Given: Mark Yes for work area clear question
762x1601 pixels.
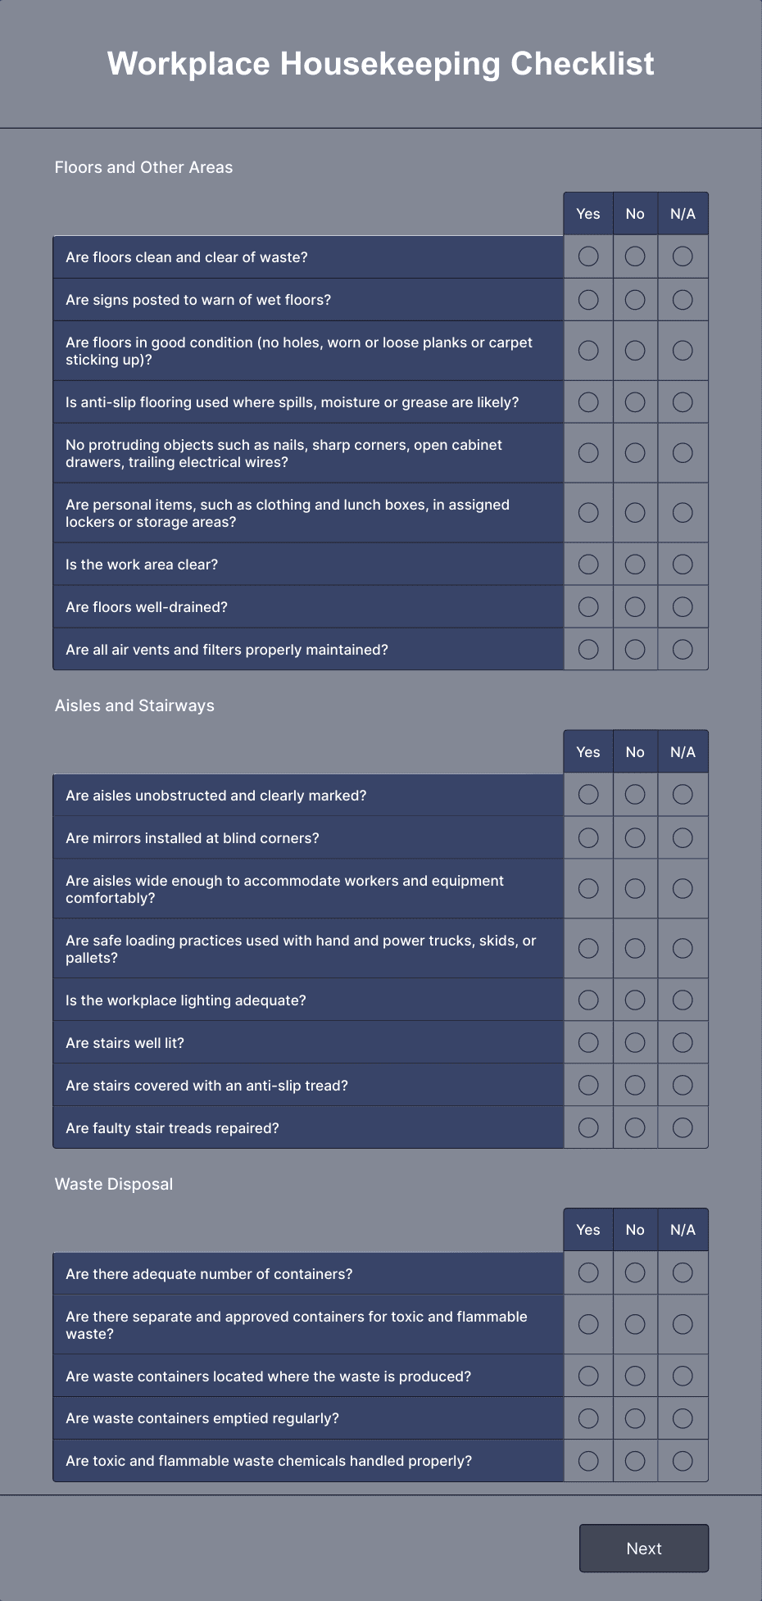Looking at the screenshot, I should click(x=587, y=564).
